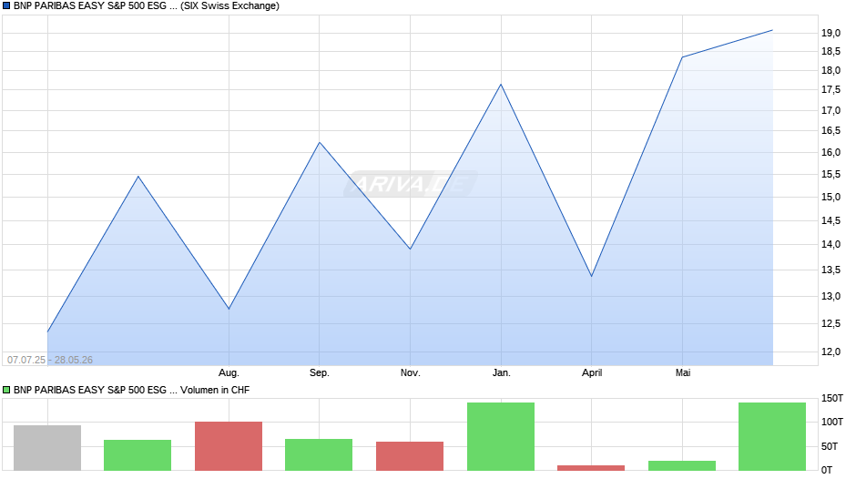Select the 'Nov.' x-axis label

point(411,373)
